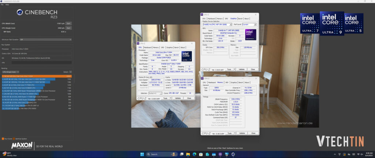
Task: Start the CPU (Multi Core) test
Action: coord(68,23)
